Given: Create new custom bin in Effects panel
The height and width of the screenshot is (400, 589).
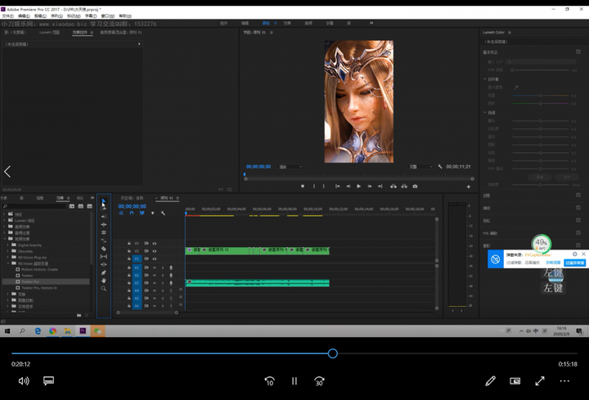Looking at the screenshot, I should (x=79, y=315).
